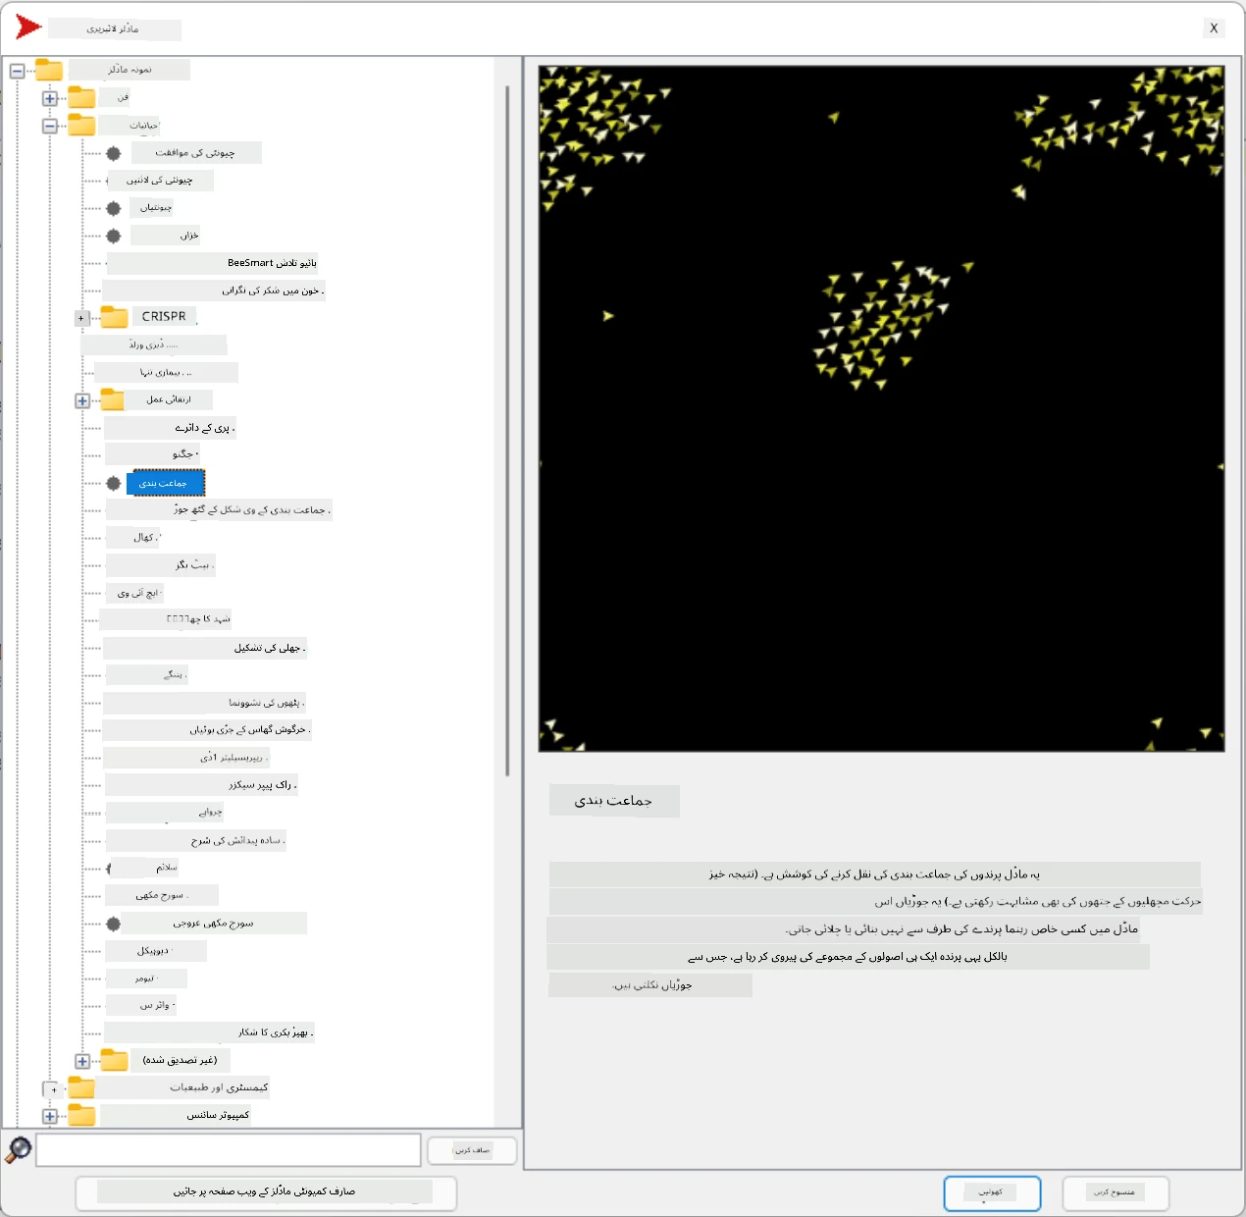
Task: Select the دیوہیکل model
Action: pyautogui.click(x=157, y=951)
